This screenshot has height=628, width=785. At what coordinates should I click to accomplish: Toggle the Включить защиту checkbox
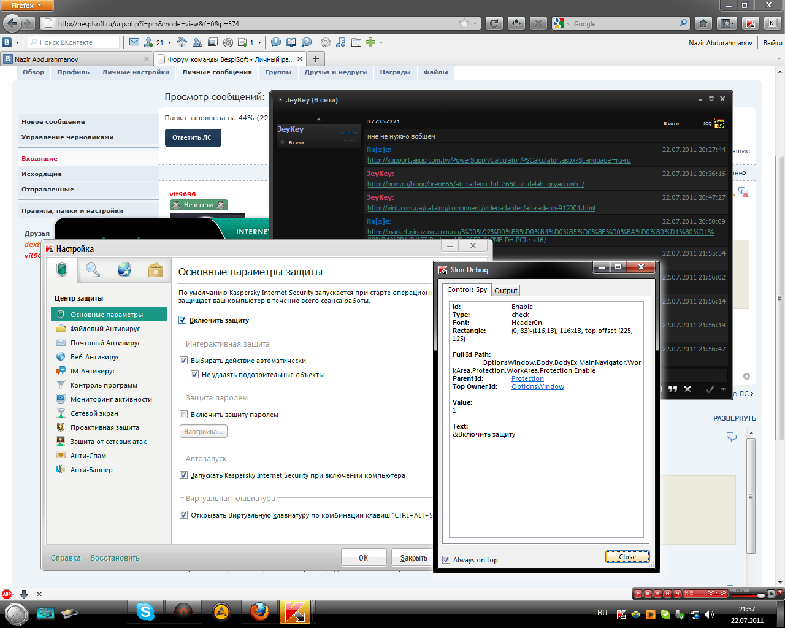coord(182,320)
